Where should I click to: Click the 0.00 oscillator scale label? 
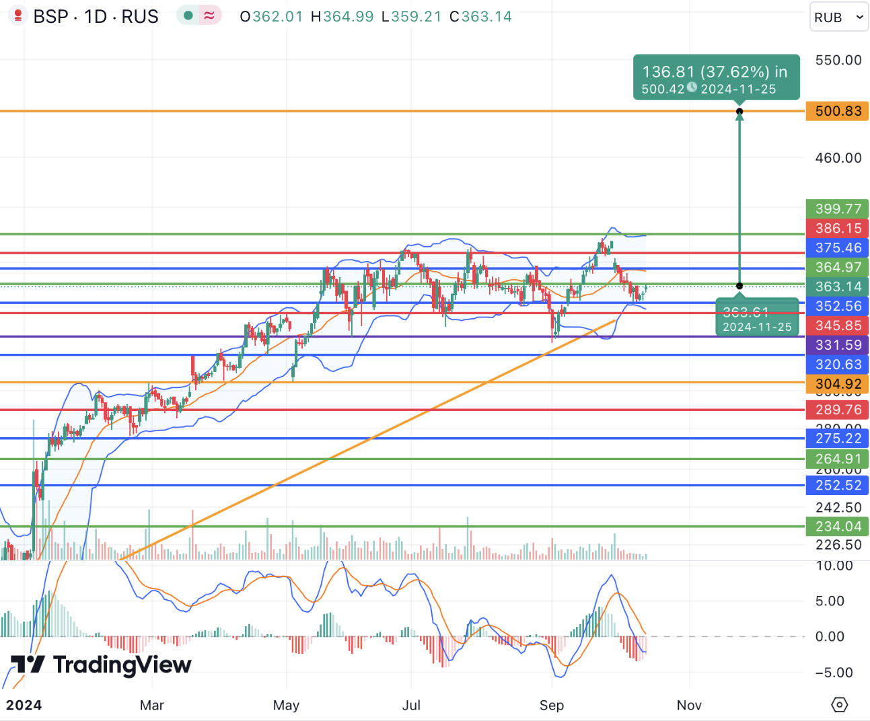click(x=830, y=637)
